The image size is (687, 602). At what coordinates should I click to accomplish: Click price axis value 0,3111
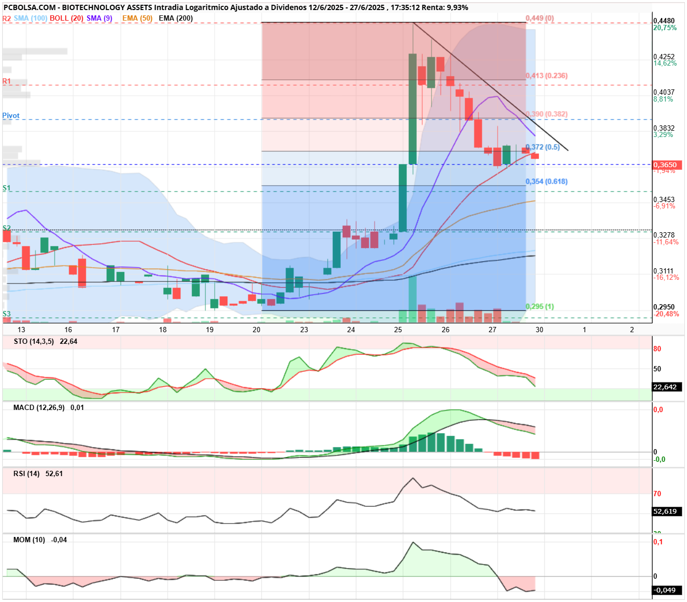664,271
